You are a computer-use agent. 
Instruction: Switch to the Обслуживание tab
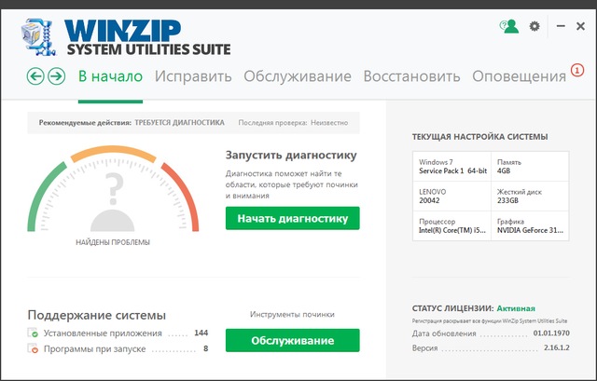coord(298,76)
